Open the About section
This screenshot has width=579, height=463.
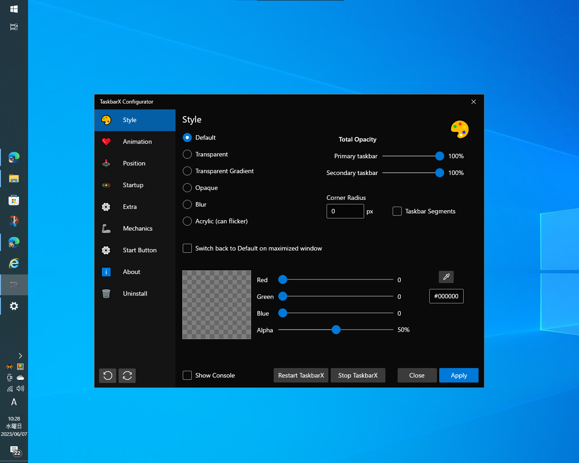[135, 272]
